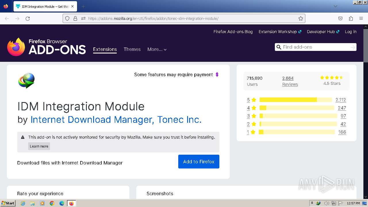Open a new browser tab
The image size is (368, 207).
pos(83,6)
